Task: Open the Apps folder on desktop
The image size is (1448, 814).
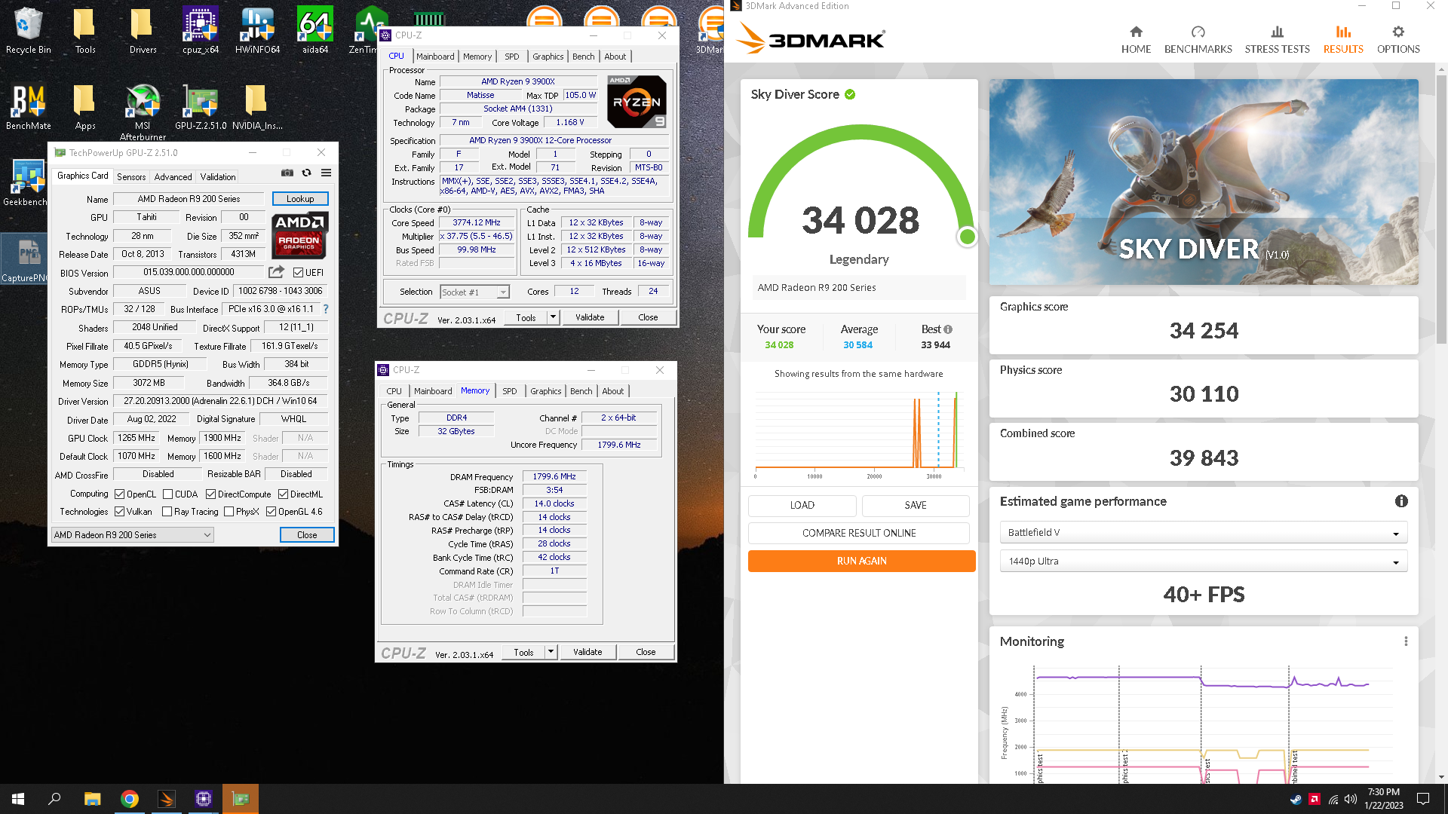Action: coord(85,107)
